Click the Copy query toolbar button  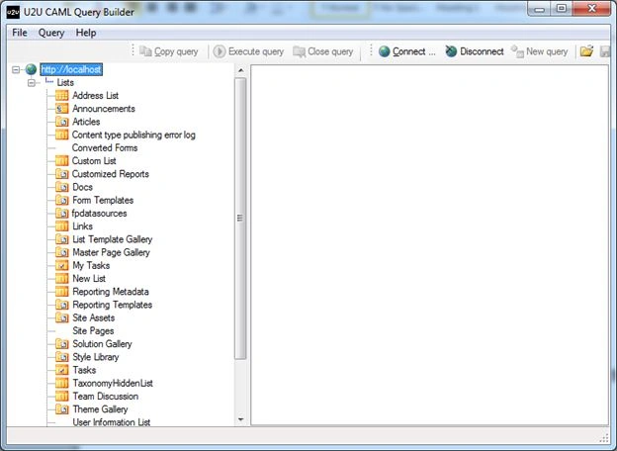pos(169,51)
